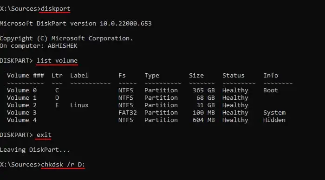Click 'Volume 2' row label
Viewport: 325px width, 180px height.
click(22, 105)
